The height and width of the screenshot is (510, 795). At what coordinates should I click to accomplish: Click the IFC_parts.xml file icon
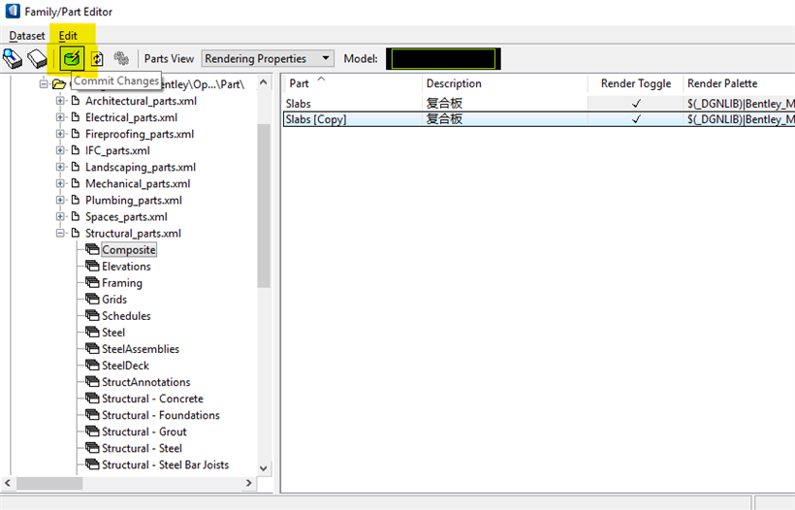pos(76,150)
